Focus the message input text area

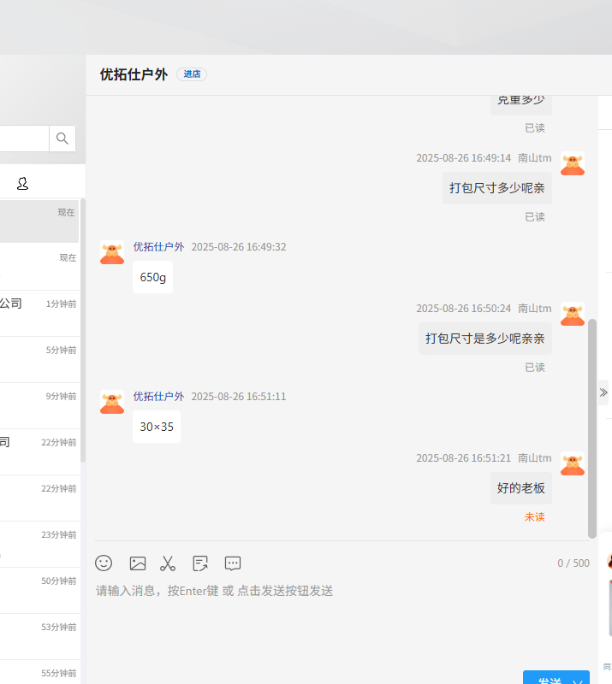click(342, 620)
